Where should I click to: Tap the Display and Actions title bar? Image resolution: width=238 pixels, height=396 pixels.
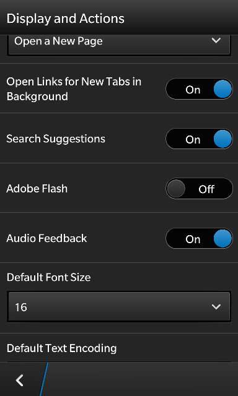[x=119, y=17]
